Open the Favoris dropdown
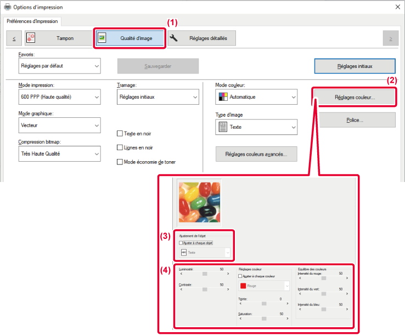 pyautogui.click(x=59, y=66)
